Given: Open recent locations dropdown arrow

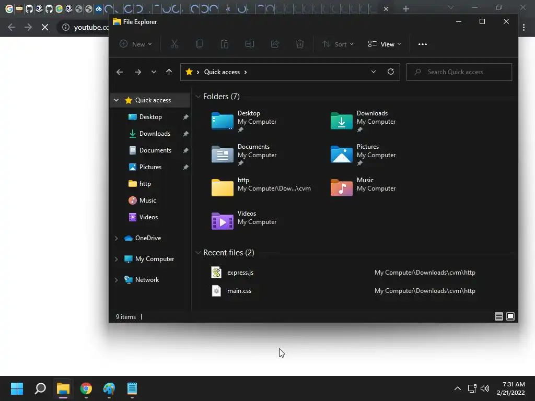Looking at the screenshot, I should [154, 72].
